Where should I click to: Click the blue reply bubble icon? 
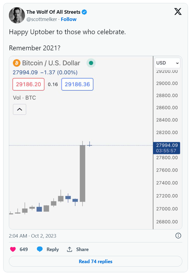click(40, 249)
